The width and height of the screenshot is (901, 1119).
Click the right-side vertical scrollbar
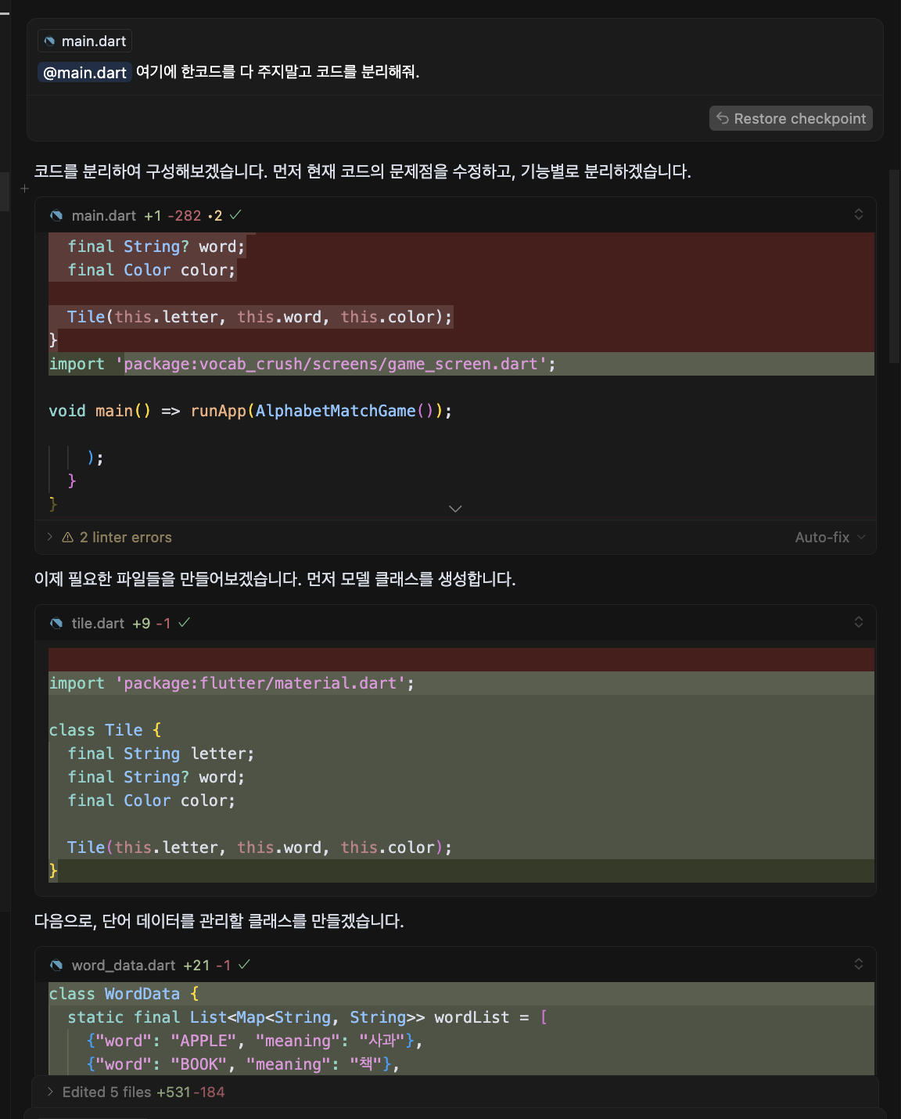pos(895,266)
